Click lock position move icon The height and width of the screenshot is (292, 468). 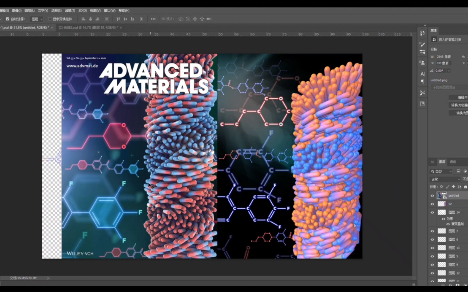click(453, 187)
